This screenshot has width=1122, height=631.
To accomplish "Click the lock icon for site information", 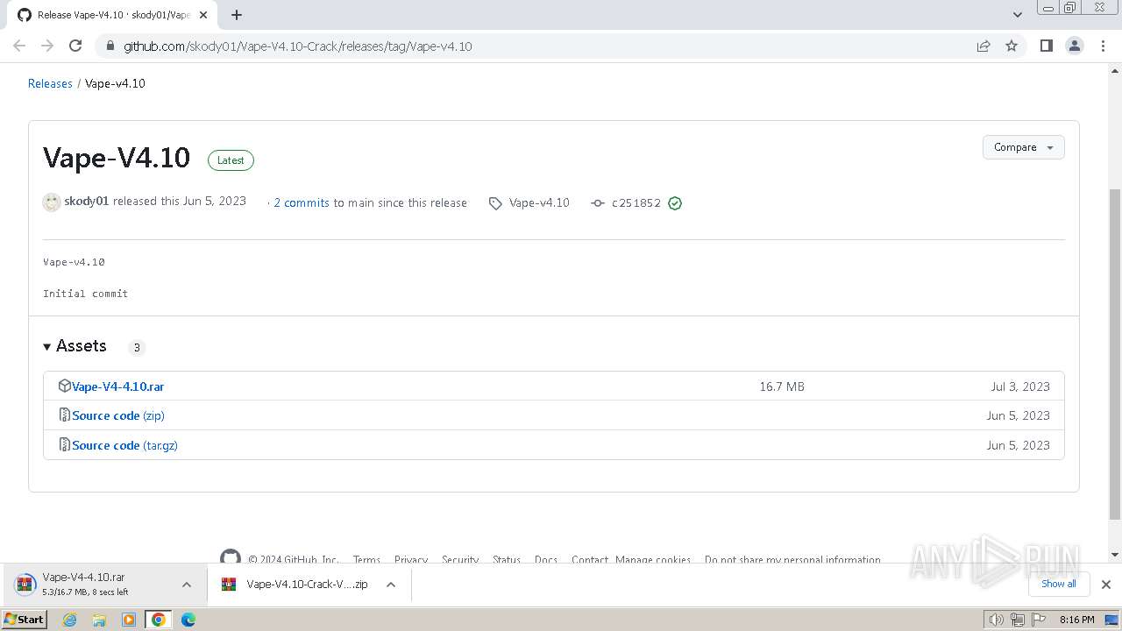I will tap(110, 46).
